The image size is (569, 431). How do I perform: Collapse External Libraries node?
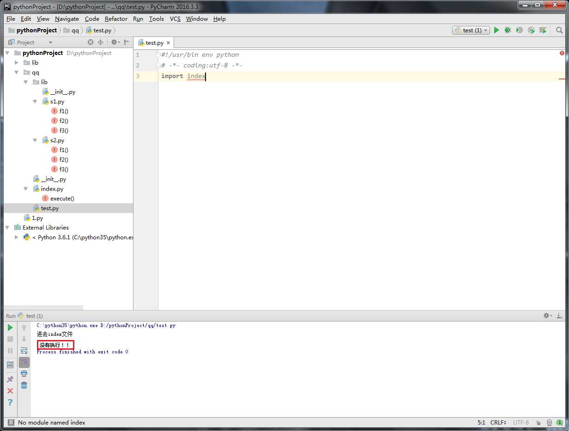pyautogui.click(x=7, y=227)
